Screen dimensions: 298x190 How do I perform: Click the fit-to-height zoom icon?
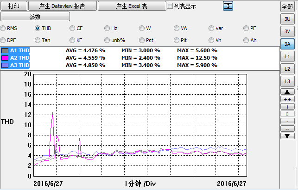tap(228, 6)
